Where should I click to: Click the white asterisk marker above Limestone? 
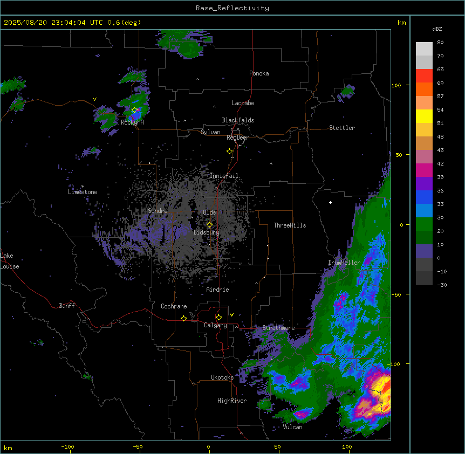pyautogui.click(x=83, y=187)
